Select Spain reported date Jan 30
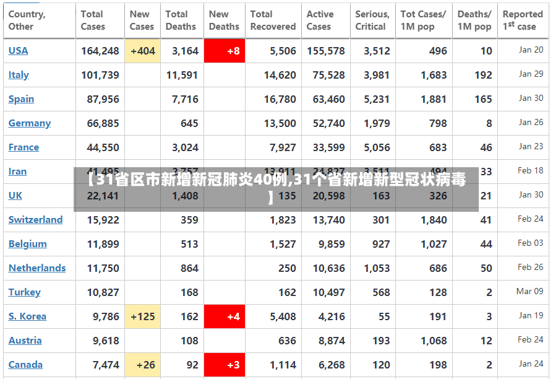This screenshot has width=553, height=379. coord(531,98)
